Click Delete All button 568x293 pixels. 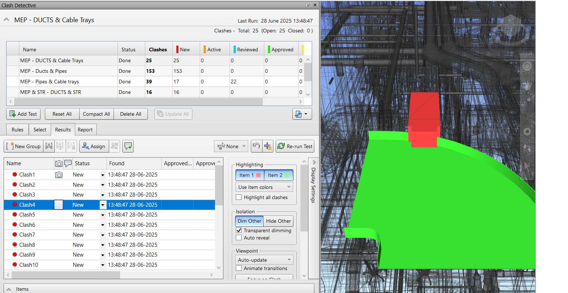click(x=131, y=114)
